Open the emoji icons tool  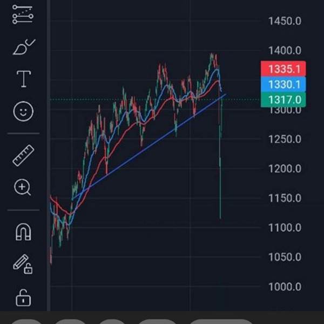pyautogui.click(x=23, y=111)
